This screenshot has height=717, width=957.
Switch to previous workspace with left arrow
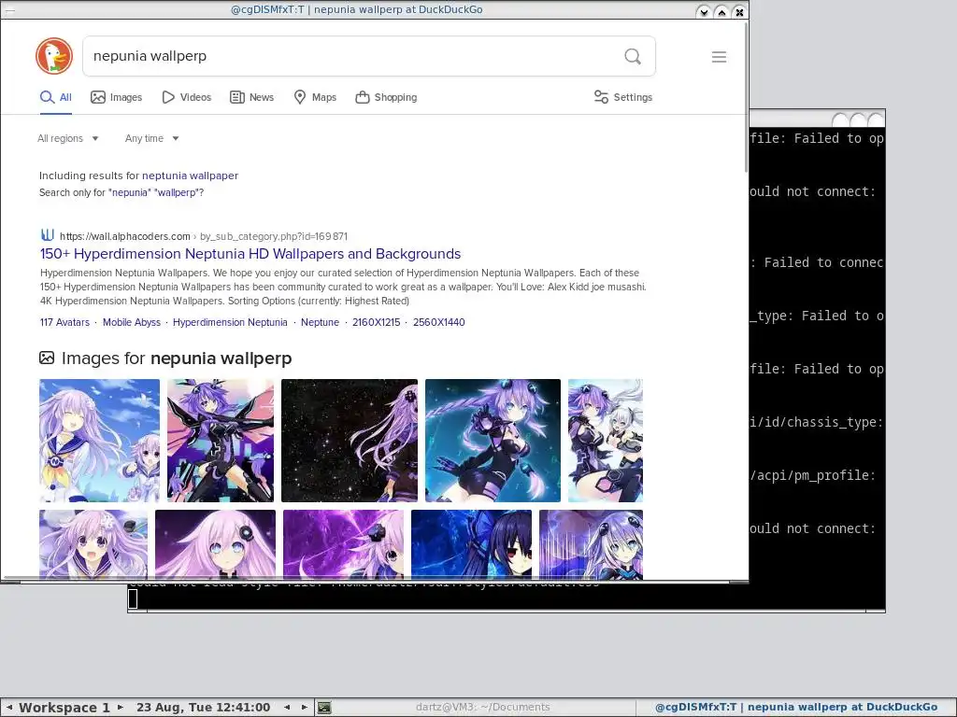(9, 708)
